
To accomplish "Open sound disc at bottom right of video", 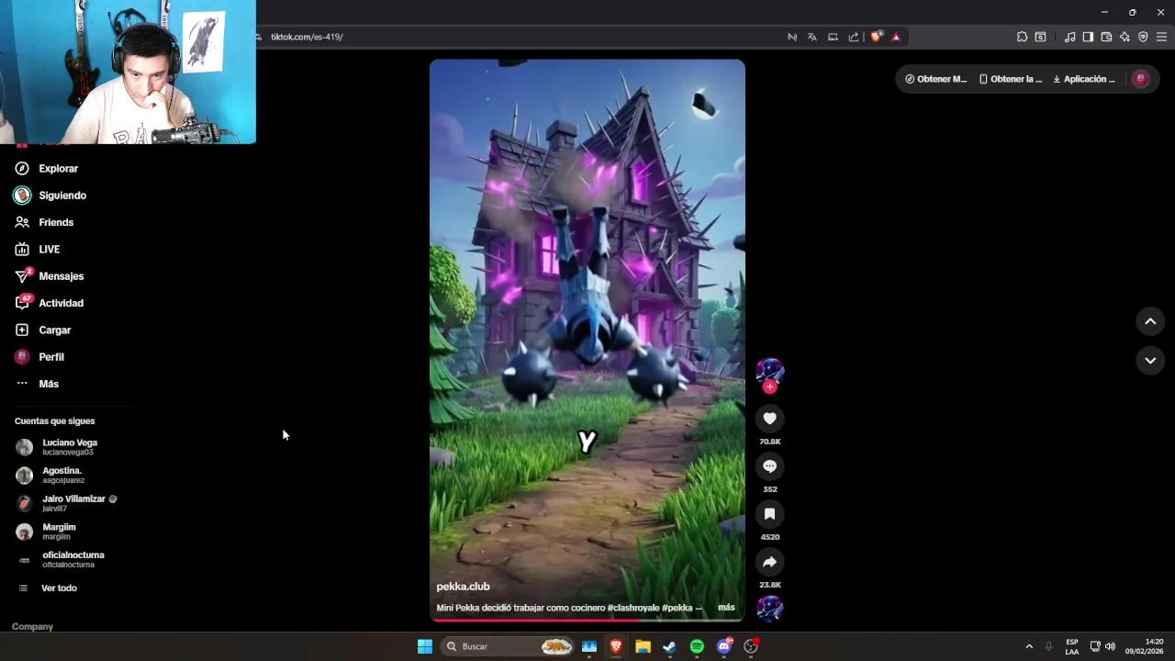I will point(769,608).
